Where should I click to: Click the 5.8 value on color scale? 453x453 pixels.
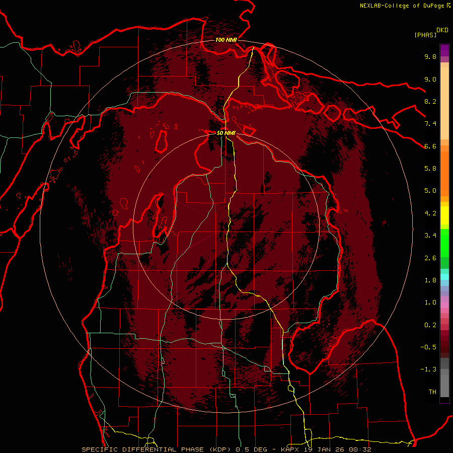pyautogui.click(x=430, y=169)
